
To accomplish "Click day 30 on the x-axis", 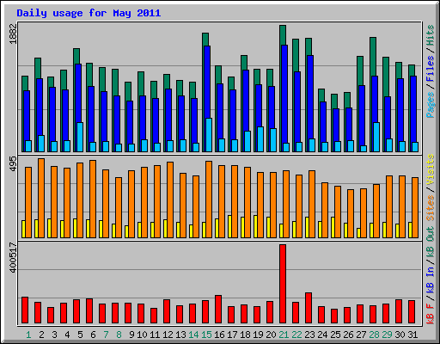I will tap(400, 335).
